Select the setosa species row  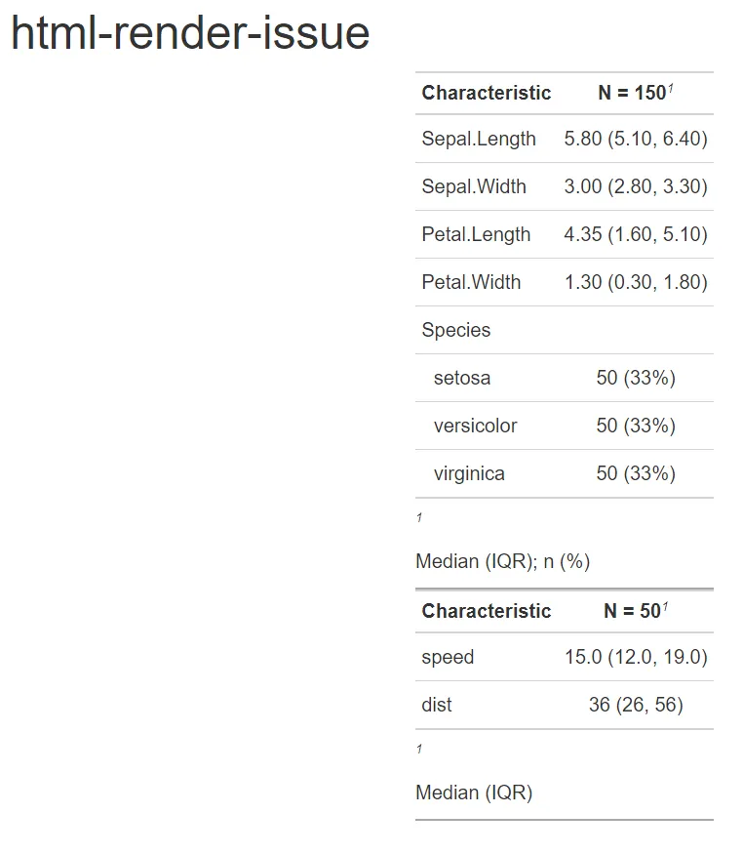click(462, 378)
